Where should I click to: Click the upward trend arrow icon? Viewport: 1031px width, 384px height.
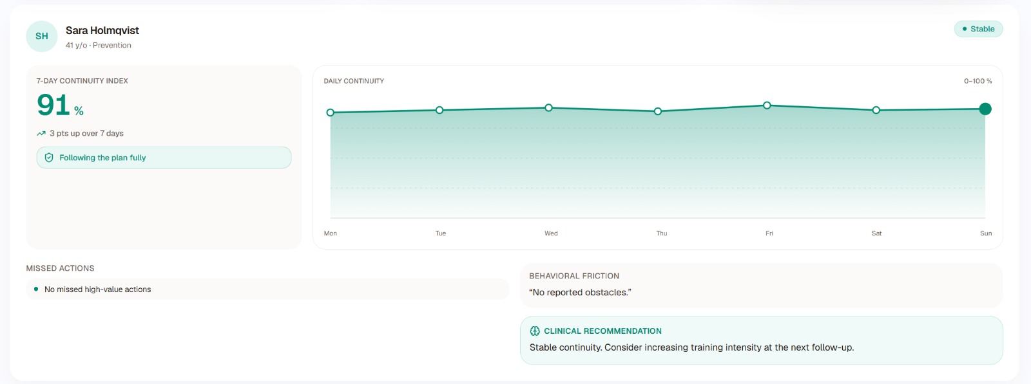click(x=41, y=134)
